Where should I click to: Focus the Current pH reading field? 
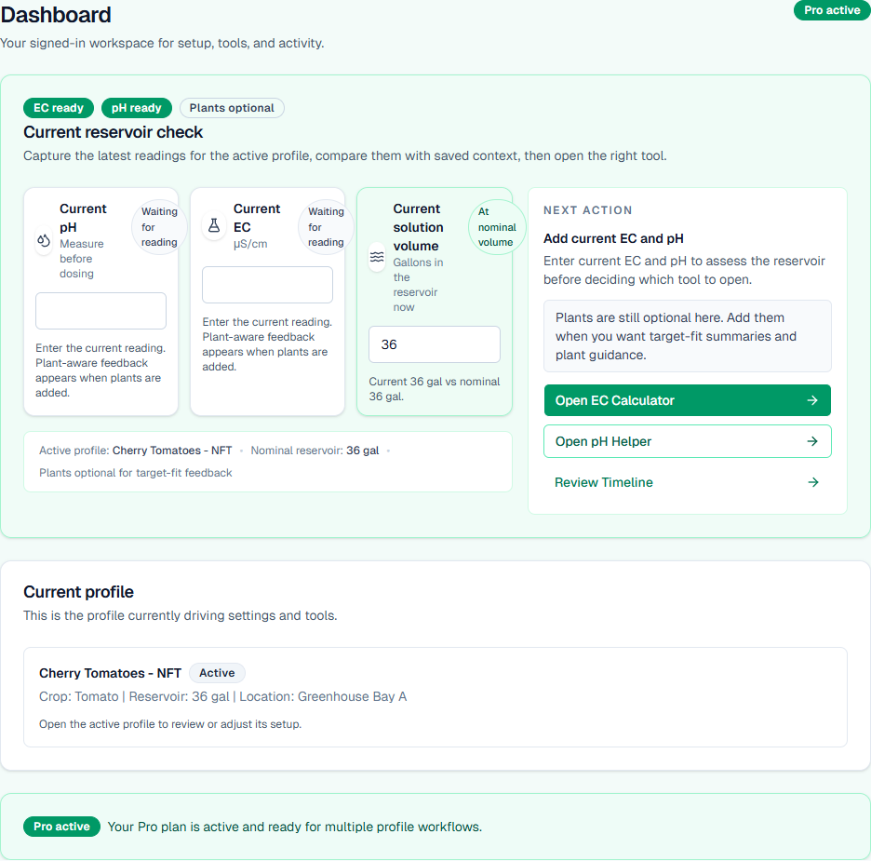click(100, 311)
